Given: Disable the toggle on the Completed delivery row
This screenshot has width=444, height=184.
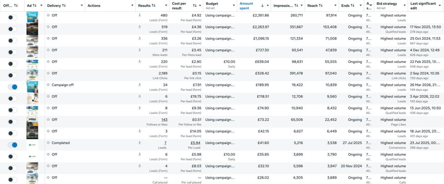Looking at the screenshot, I should pyautogui.click(x=12, y=145).
